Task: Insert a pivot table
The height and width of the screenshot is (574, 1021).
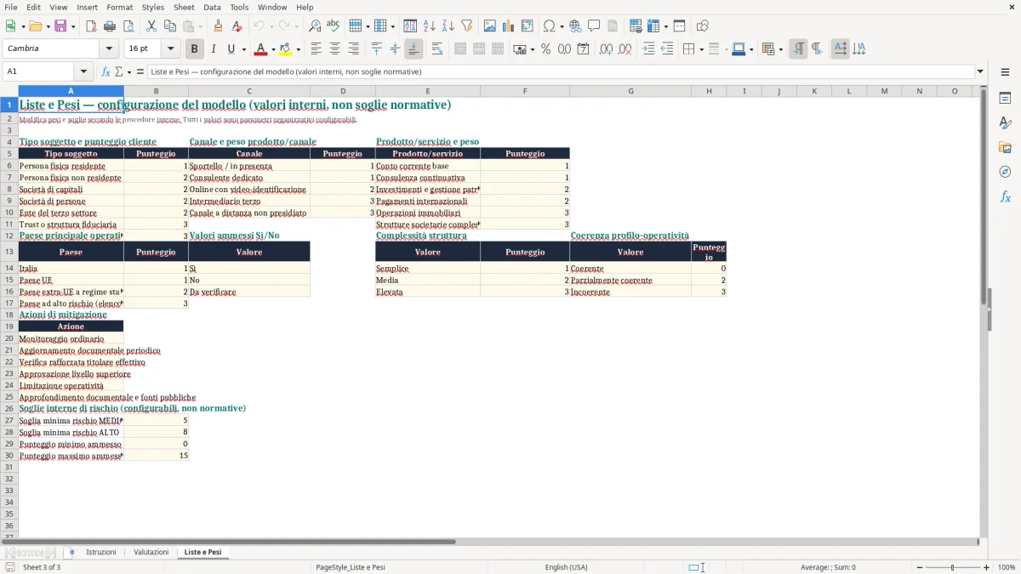Action: click(x=527, y=26)
